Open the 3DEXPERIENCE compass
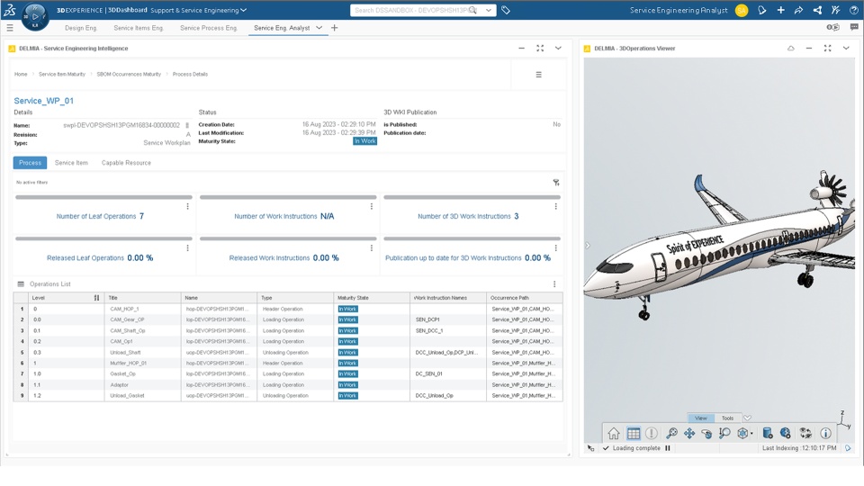Screen dimensions: 864x486 pyautogui.click(x=35, y=16)
